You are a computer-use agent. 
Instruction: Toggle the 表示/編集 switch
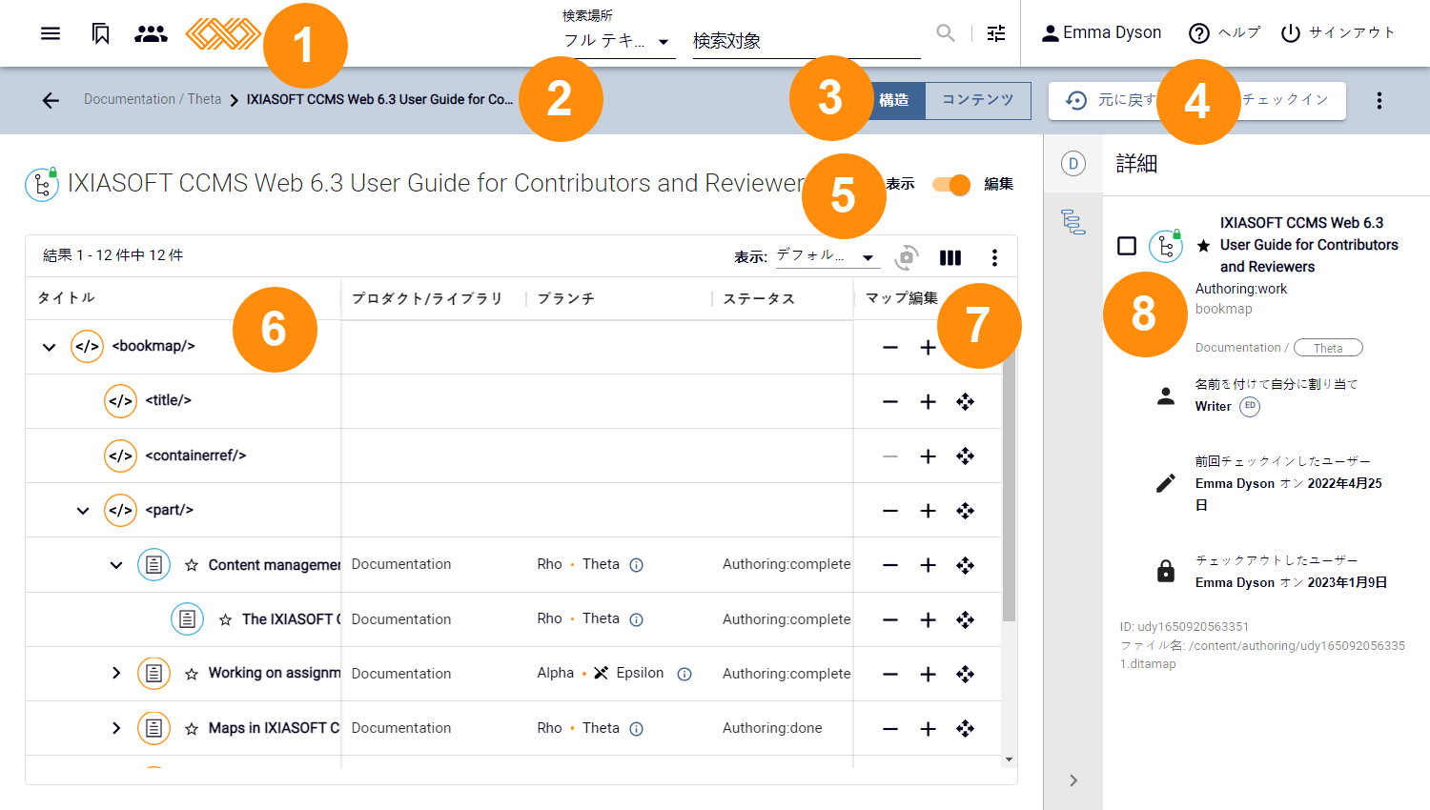point(951,185)
